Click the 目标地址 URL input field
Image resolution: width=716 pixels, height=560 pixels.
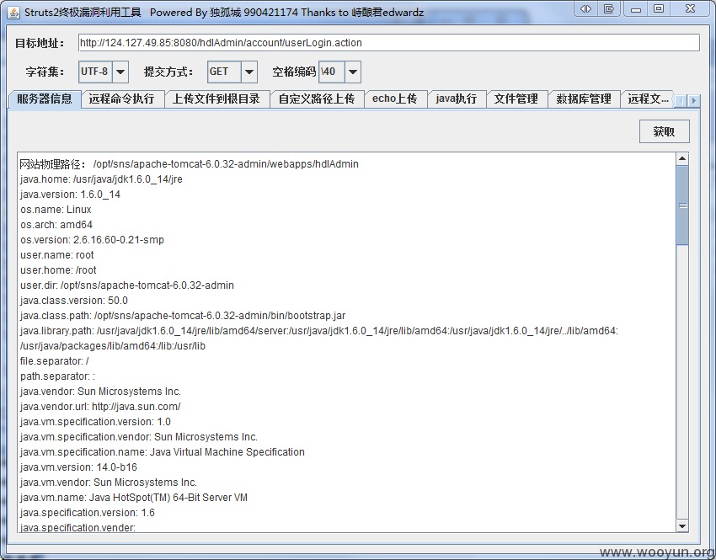click(388, 43)
